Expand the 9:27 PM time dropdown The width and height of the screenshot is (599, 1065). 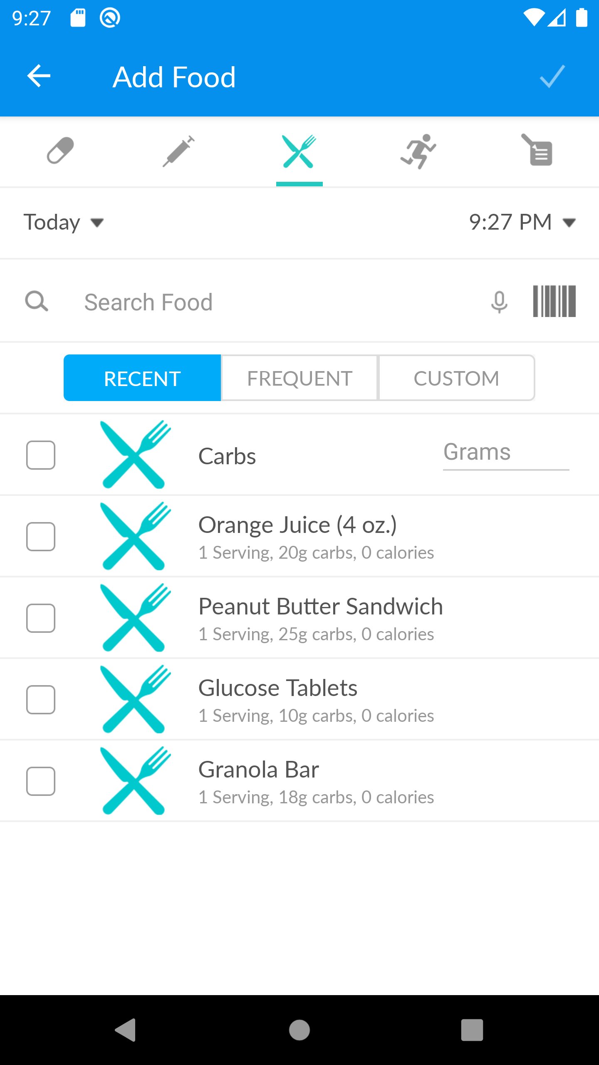522,222
